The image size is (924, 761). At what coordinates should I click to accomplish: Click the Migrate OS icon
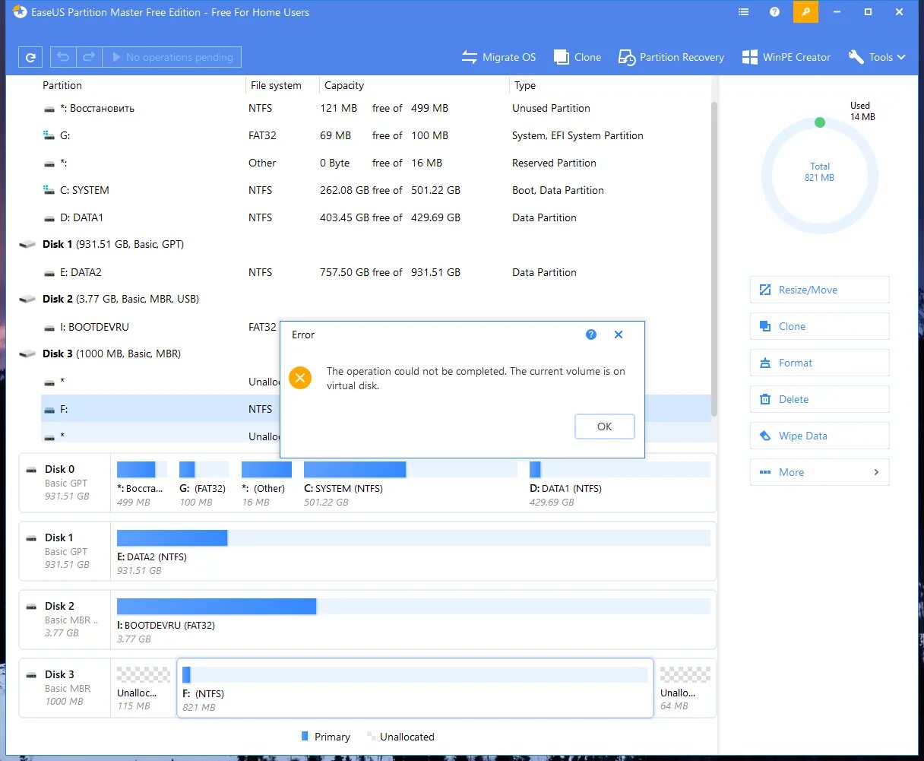pos(469,57)
